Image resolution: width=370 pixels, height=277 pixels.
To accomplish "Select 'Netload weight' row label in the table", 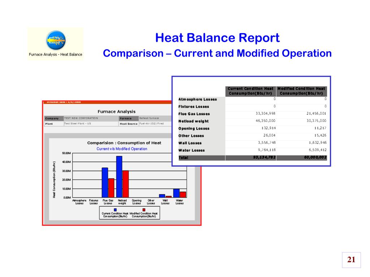I will (x=194, y=121).
